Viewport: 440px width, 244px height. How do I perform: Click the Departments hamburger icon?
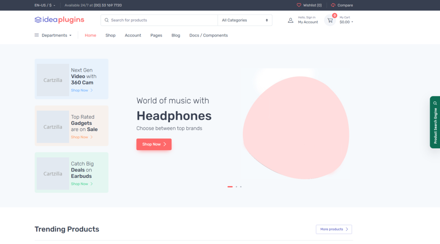(37, 35)
